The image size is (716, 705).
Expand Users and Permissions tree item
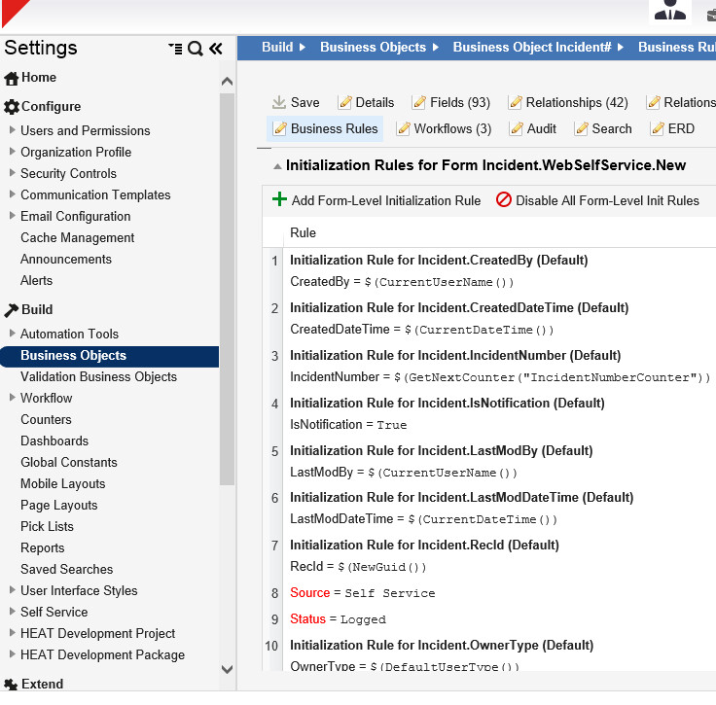(x=12, y=130)
